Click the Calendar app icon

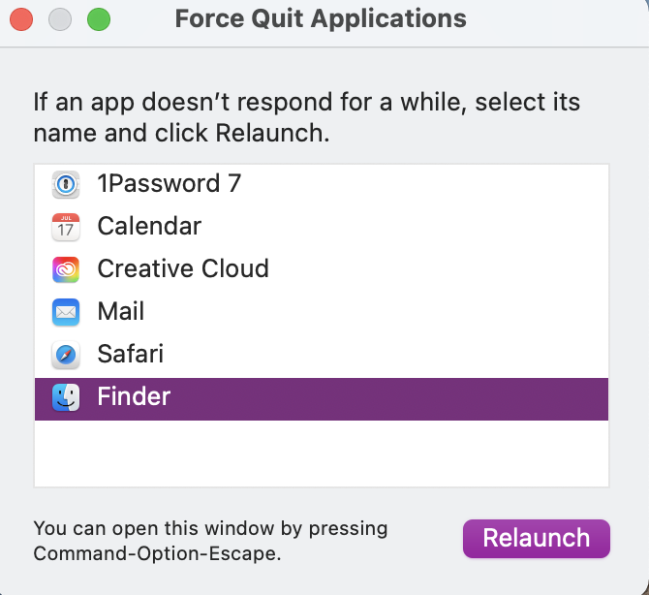point(65,227)
